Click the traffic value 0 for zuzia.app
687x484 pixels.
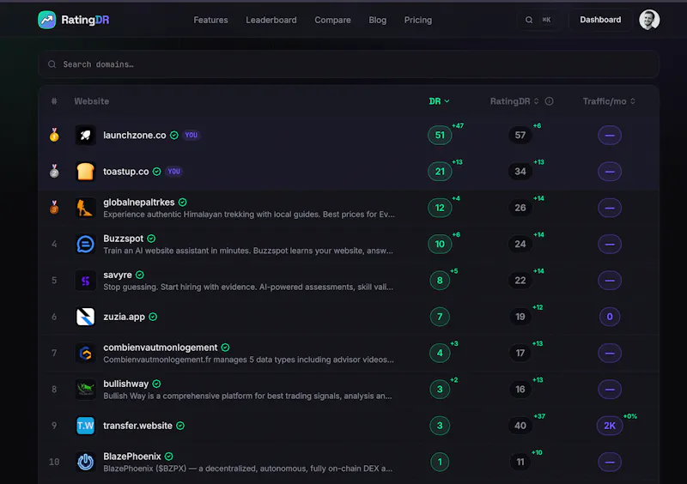pos(610,317)
